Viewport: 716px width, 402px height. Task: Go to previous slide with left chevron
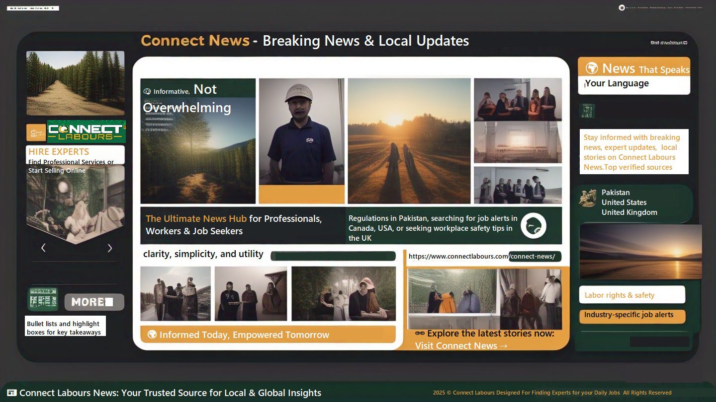point(43,248)
